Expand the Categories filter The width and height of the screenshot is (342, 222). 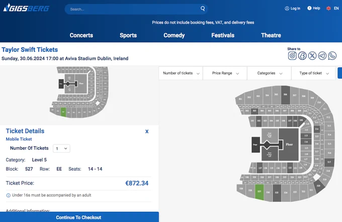[270, 73]
